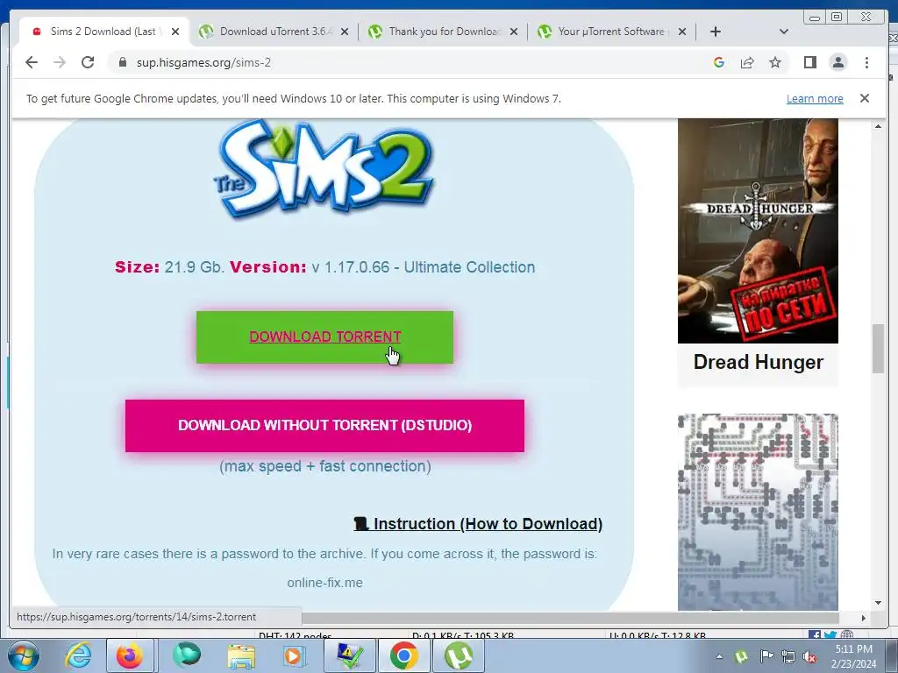Dismiss the Chrome update notification bar
Viewport: 898px width, 673px height.
pos(865,98)
